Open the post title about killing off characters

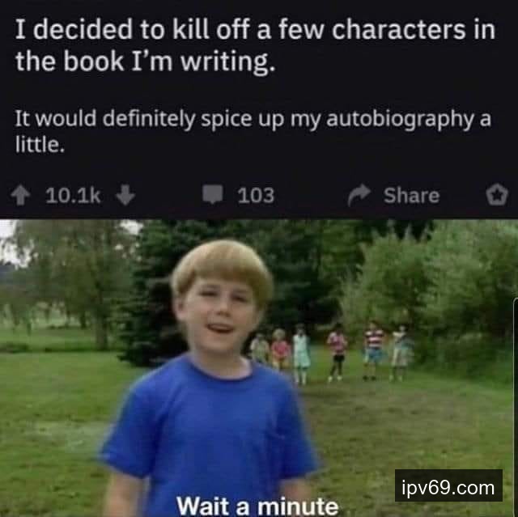coord(255,44)
